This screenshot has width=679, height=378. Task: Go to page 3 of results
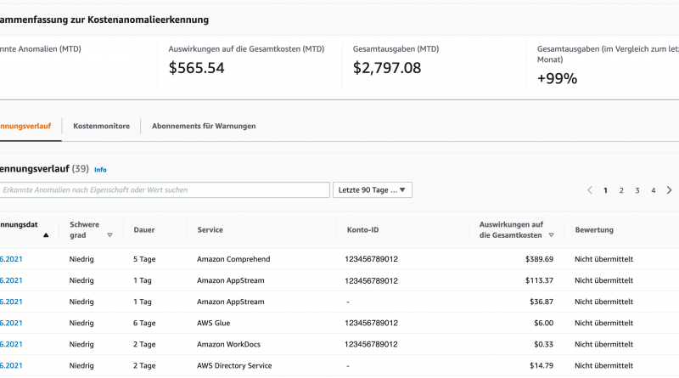637,190
